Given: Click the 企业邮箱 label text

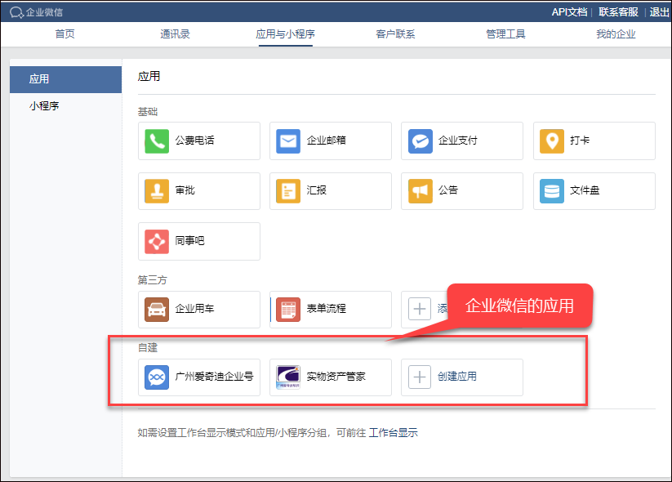Looking at the screenshot, I should tap(326, 141).
